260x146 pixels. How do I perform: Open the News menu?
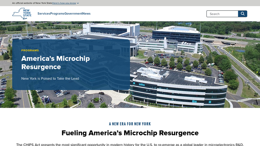(x=86, y=14)
